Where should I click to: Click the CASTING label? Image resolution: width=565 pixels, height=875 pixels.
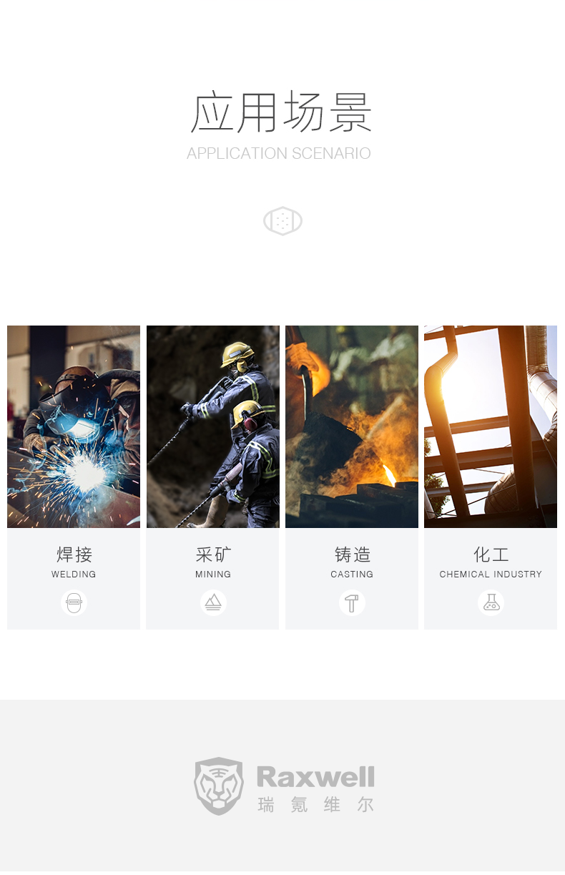[x=352, y=575]
